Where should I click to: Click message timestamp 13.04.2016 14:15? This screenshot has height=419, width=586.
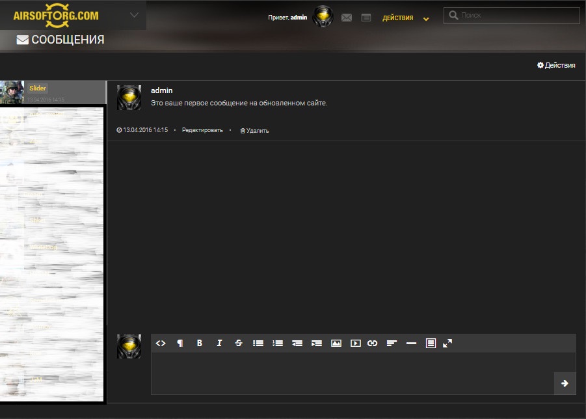pos(142,130)
